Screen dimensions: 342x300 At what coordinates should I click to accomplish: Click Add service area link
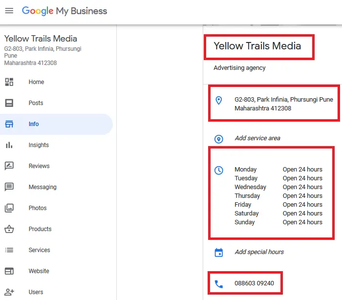[257, 138]
